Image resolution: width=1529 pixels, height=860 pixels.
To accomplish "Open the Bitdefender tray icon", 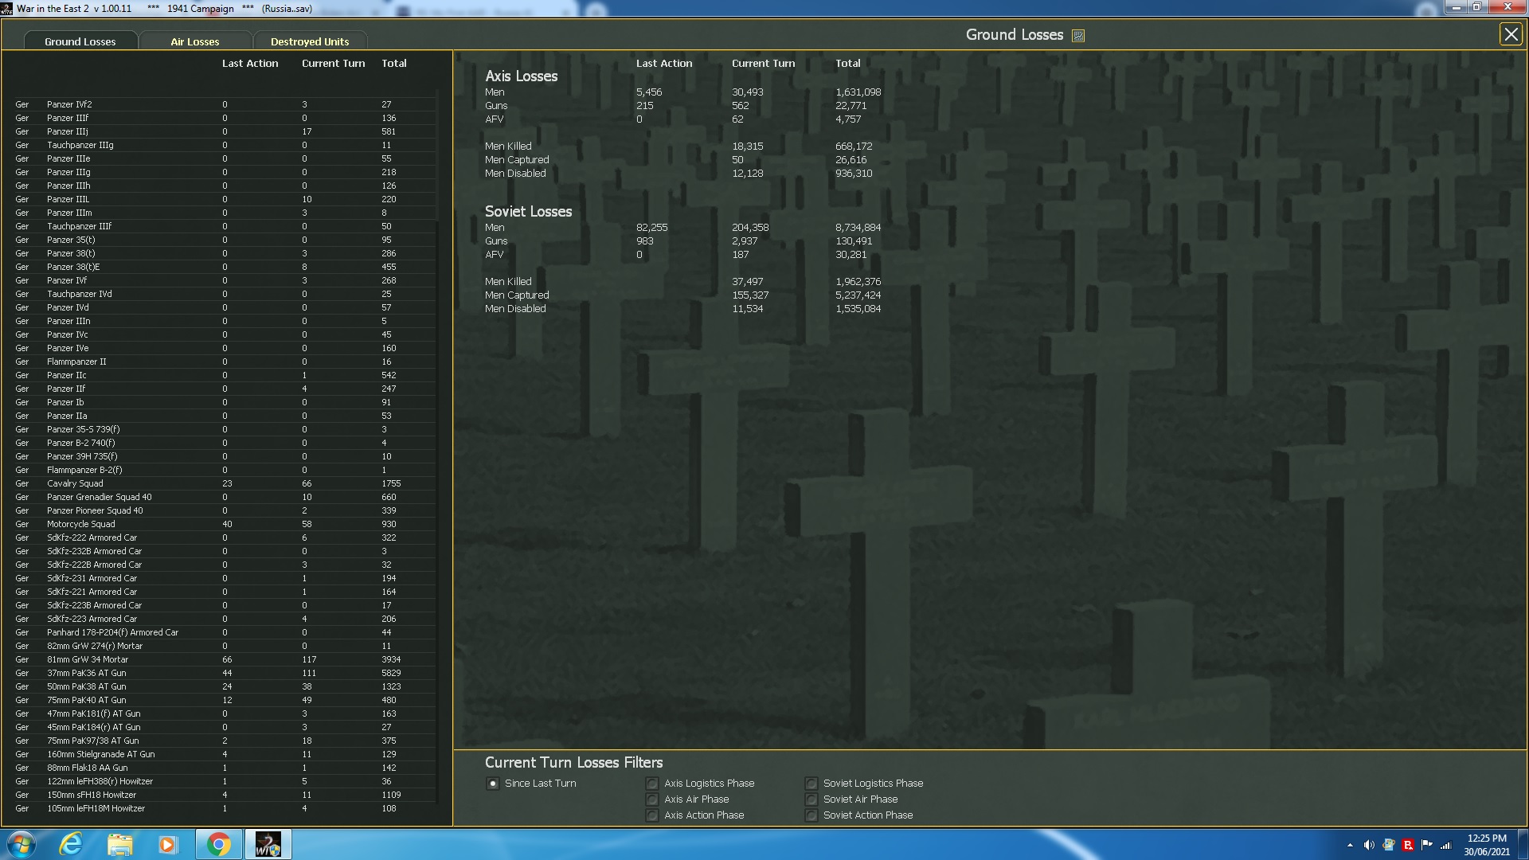I will tap(1408, 844).
